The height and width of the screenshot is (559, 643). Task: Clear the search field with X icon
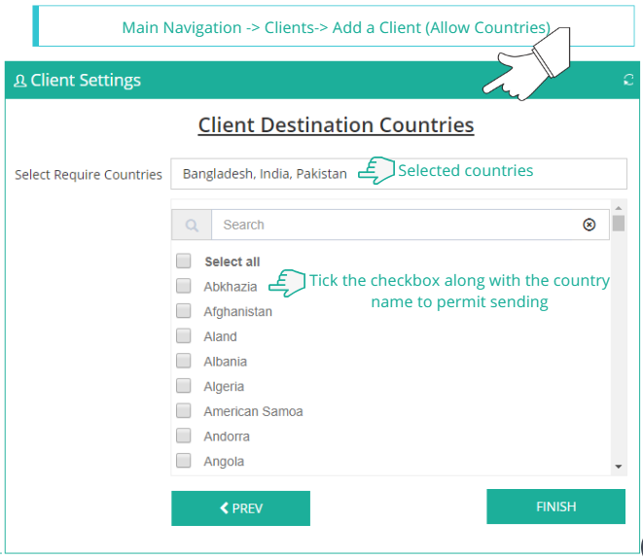click(x=589, y=225)
